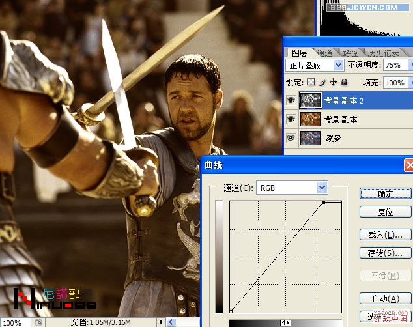Toggle lock position move icon
Viewport: 413px width, 327px height.
[x=333, y=82]
